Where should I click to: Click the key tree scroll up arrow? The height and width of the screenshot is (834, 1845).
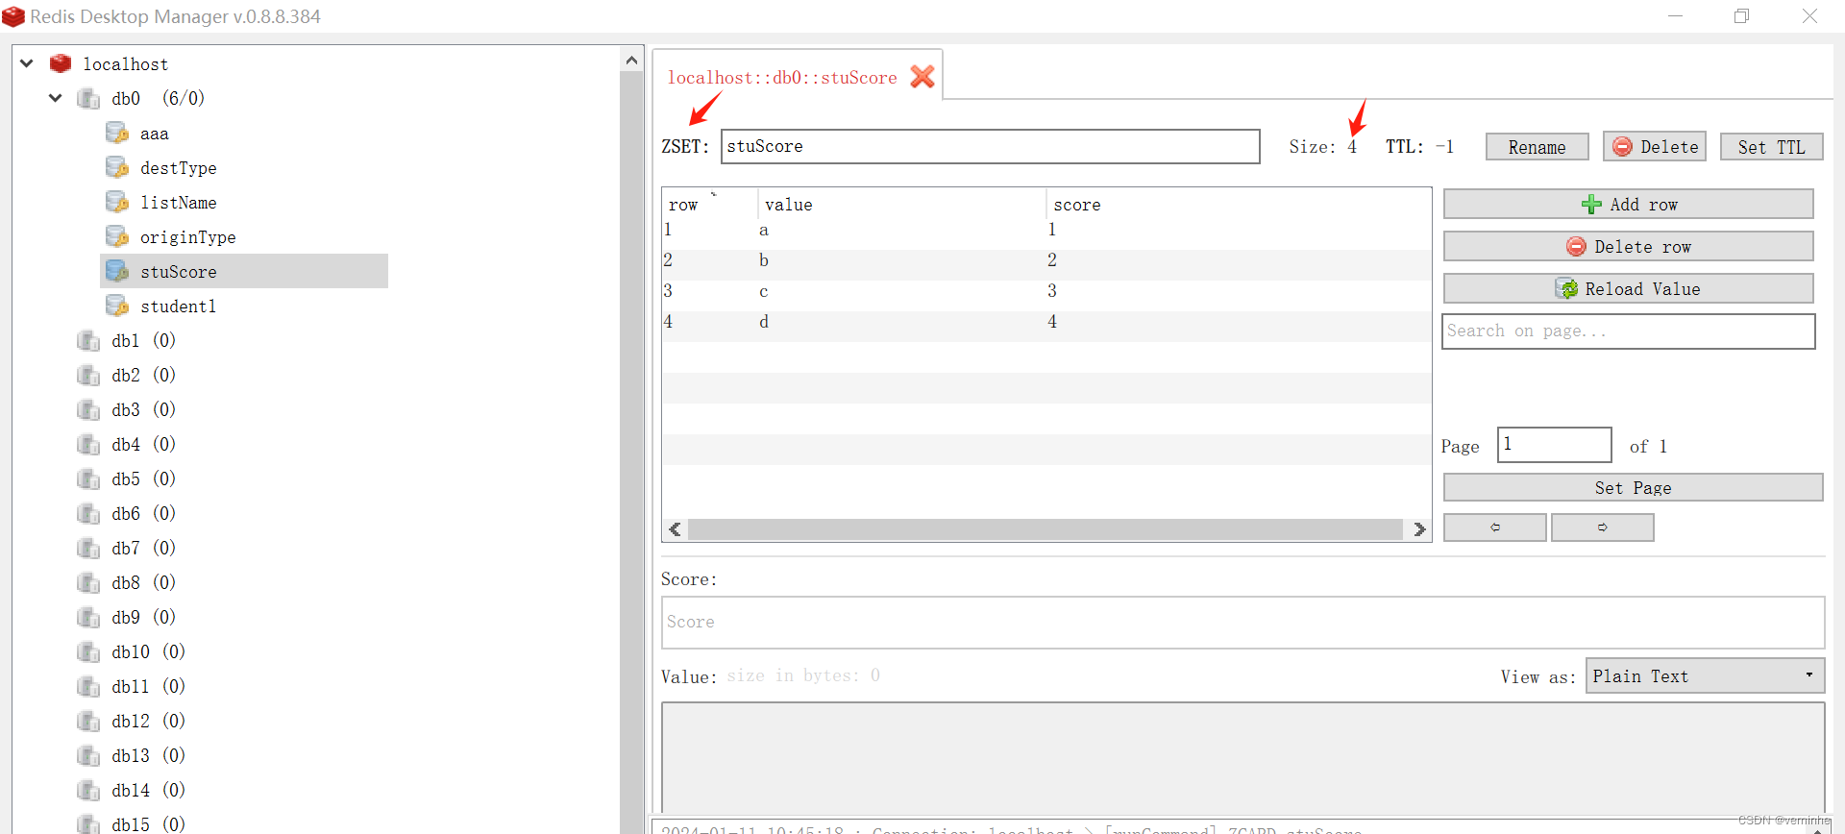pyautogui.click(x=631, y=61)
